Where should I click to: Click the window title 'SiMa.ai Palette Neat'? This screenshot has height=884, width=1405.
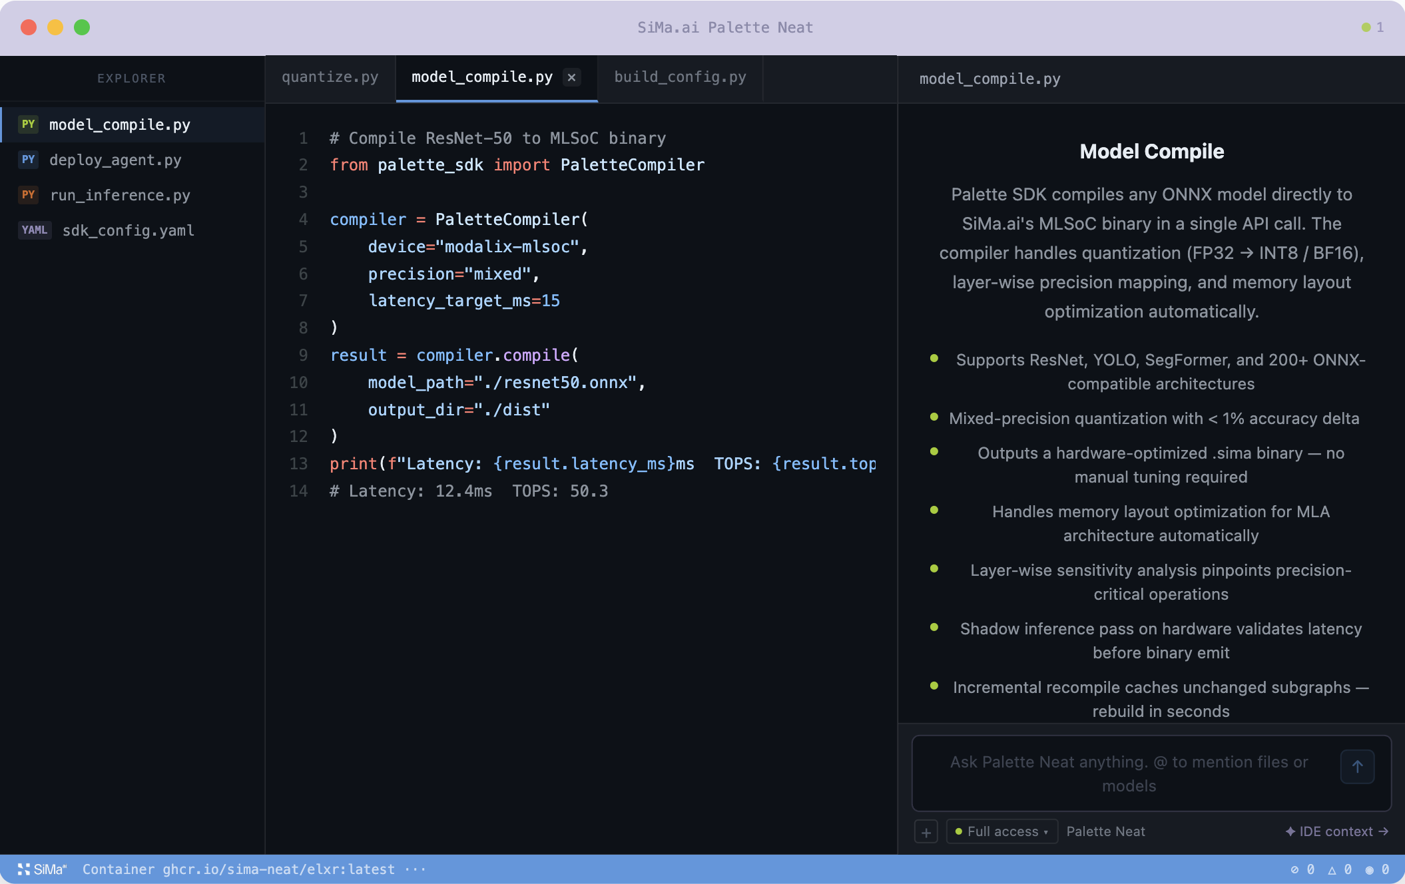725,27
